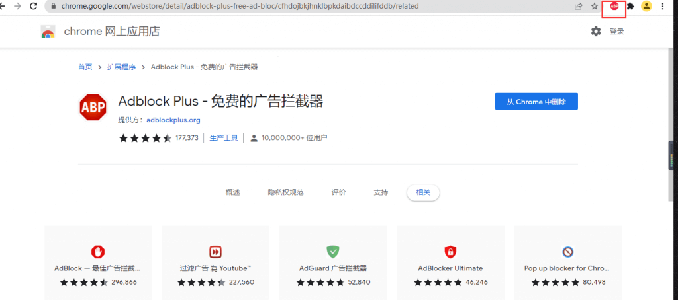
Task: Click the 登录 sign-in link
Action: click(617, 32)
